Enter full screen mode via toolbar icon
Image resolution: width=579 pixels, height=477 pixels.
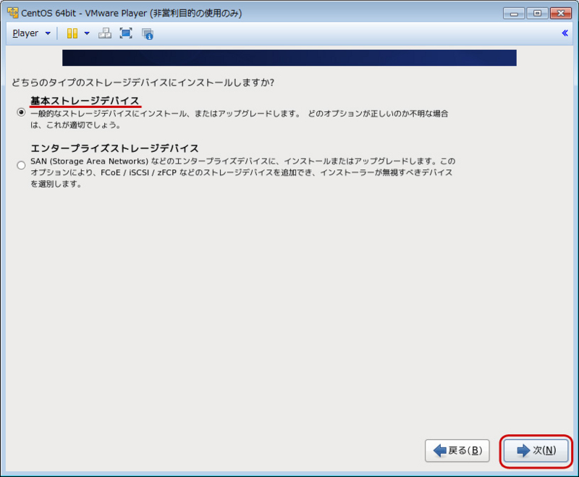124,33
